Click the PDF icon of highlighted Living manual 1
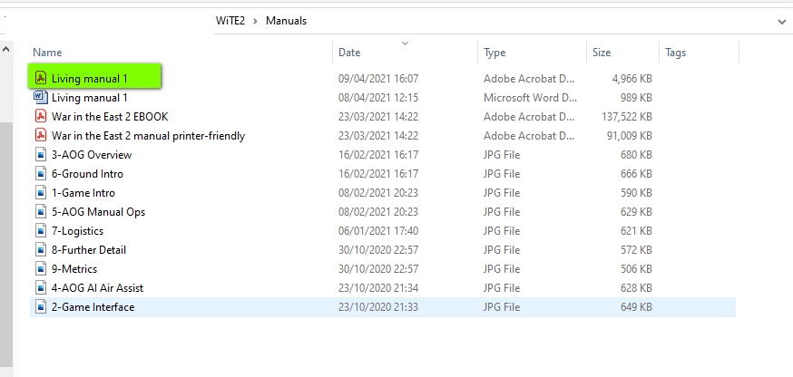 (x=41, y=78)
